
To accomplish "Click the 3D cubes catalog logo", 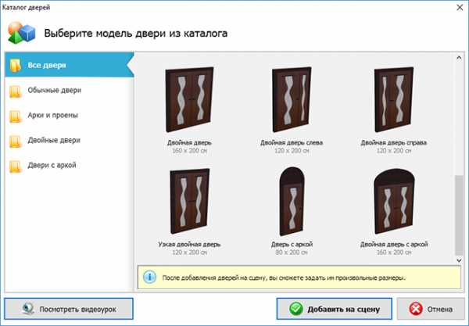I will 20,34.
